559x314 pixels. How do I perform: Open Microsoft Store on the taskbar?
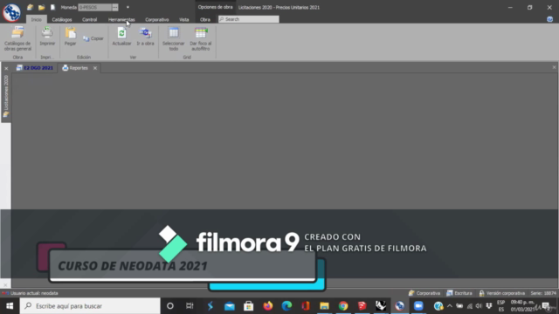[x=248, y=306]
